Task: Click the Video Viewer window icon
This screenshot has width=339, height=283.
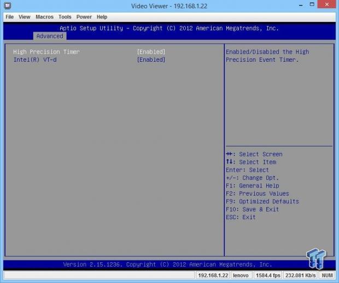Action: pos(8,5)
